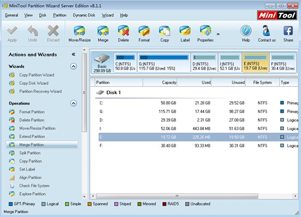Click the Apply checkmark toolbar icon
Screen dimensions: 301x217
tap(12, 34)
